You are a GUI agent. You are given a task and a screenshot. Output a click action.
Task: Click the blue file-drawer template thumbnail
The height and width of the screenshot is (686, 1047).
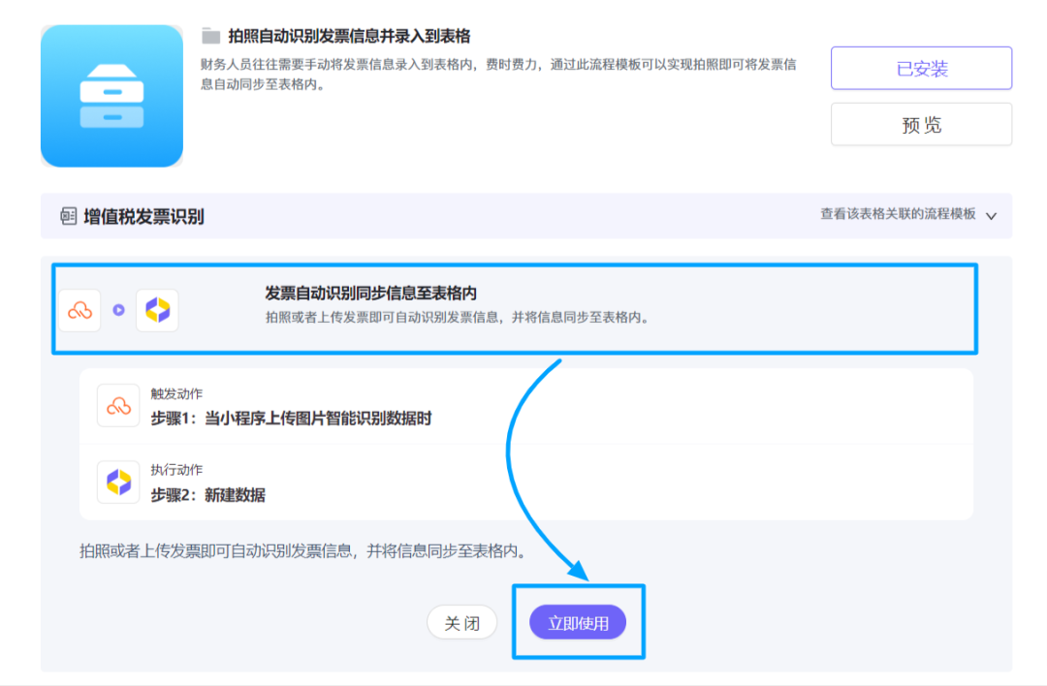pyautogui.click(x=111, y=96)
